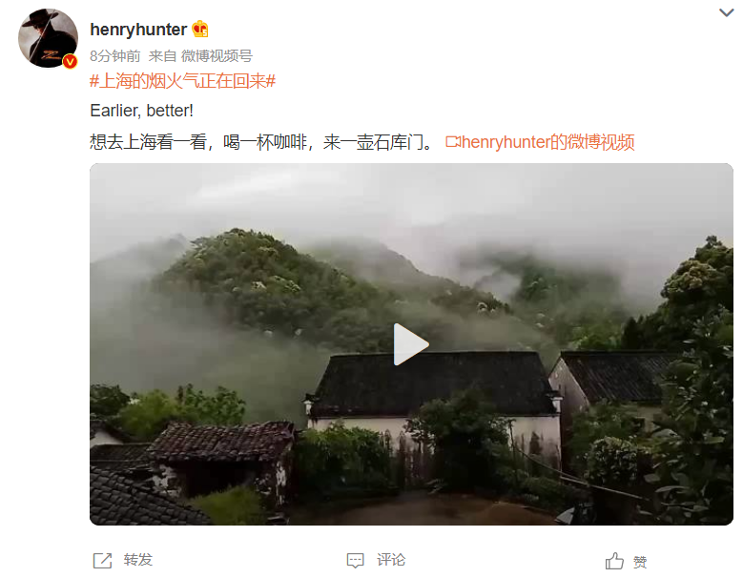The height and width of the screenshot is (578, 743).
Task: Click the 转发 repost label
Action: point(138,560)
